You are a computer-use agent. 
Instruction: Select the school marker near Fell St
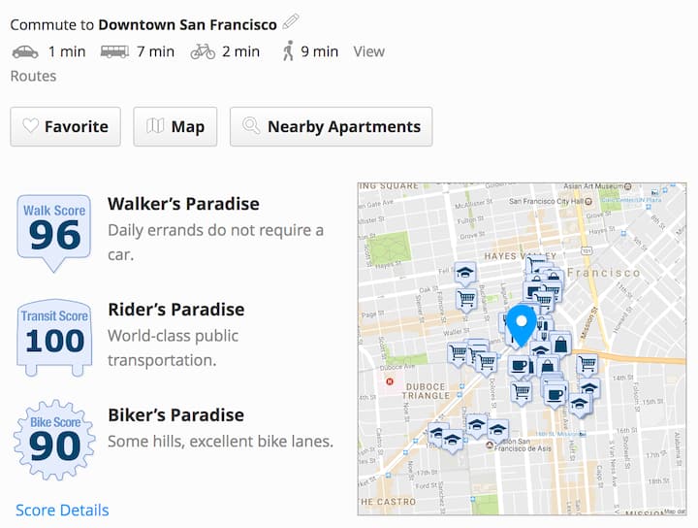(x=465, y=273)
